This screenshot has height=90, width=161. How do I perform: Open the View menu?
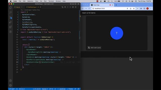(x=37, y=1)
